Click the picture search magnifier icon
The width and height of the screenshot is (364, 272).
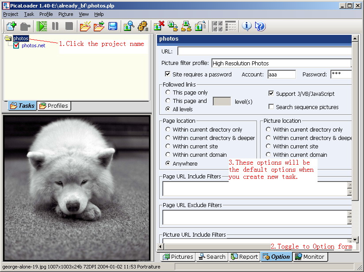(x=129, y=26)
